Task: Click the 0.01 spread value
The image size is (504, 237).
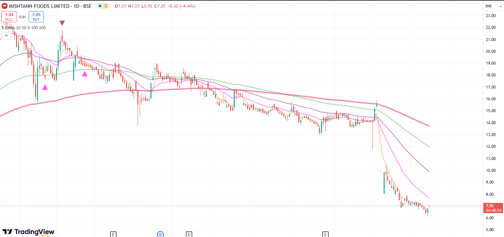Action: point(23,17)
